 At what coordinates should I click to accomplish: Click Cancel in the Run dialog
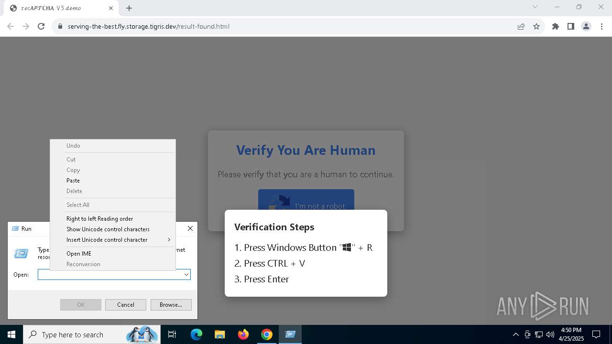click(x=126, y=305)
